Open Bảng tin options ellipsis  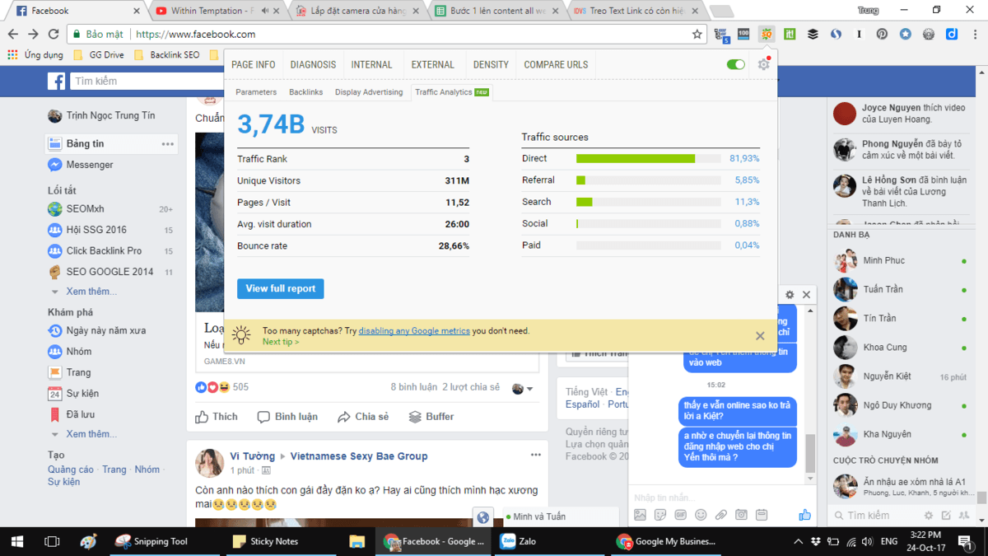click(168, 144)
